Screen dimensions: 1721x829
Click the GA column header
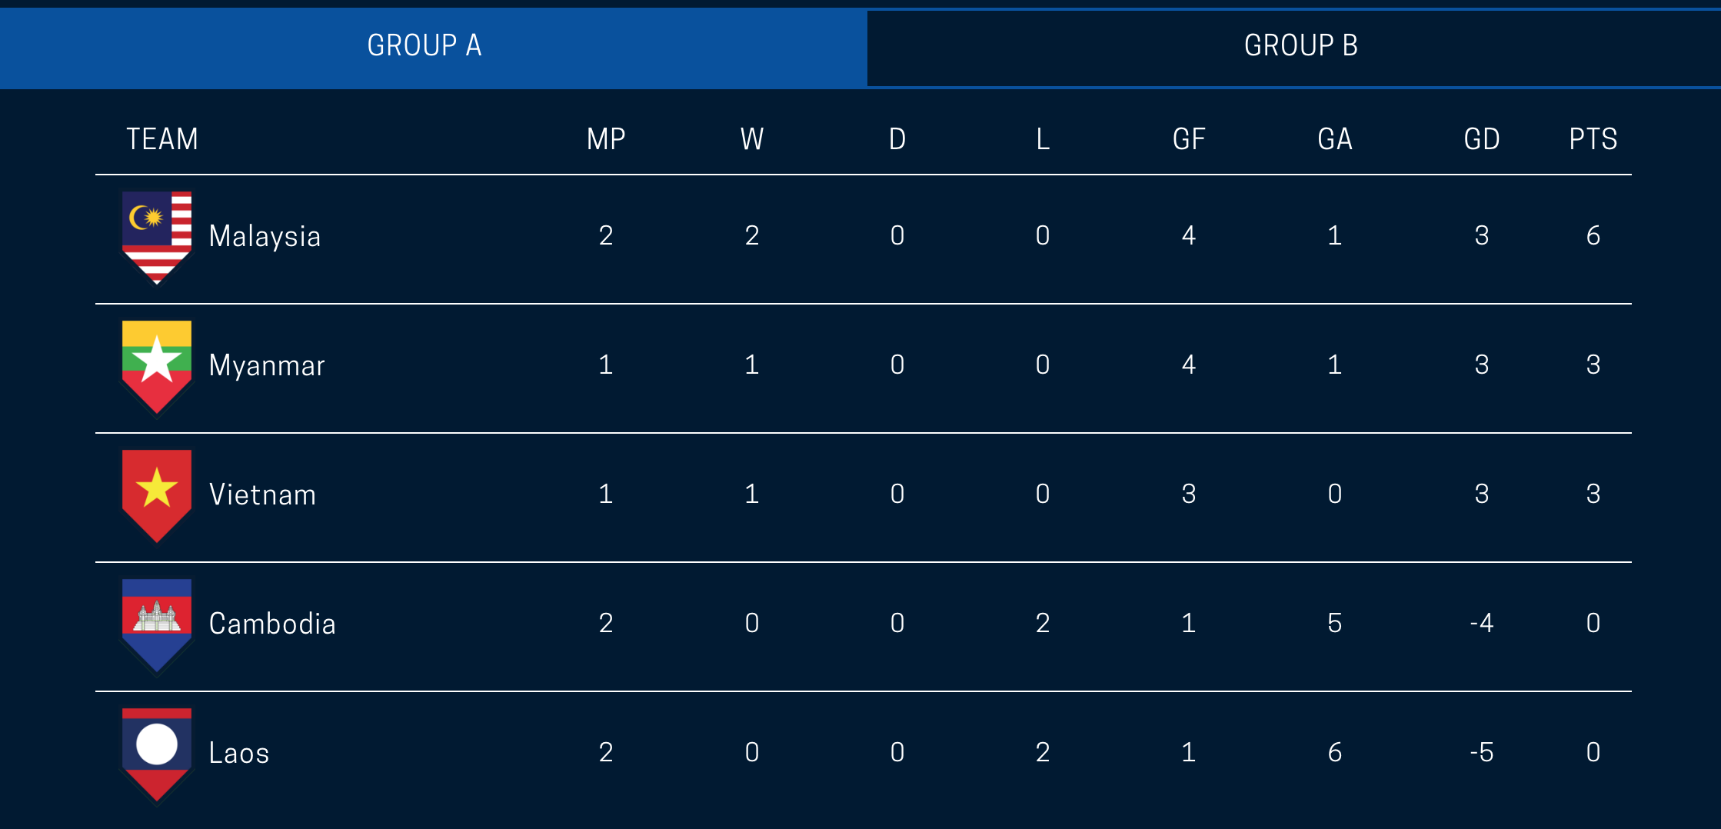click(1335, 139)
